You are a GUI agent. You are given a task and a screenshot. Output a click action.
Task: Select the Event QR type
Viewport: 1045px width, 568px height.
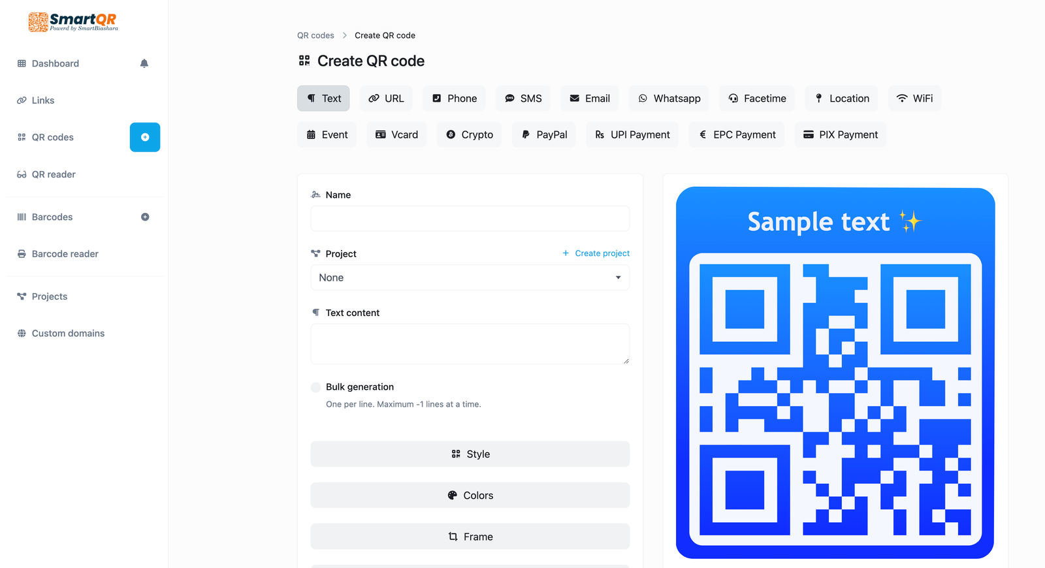[327, 134]
